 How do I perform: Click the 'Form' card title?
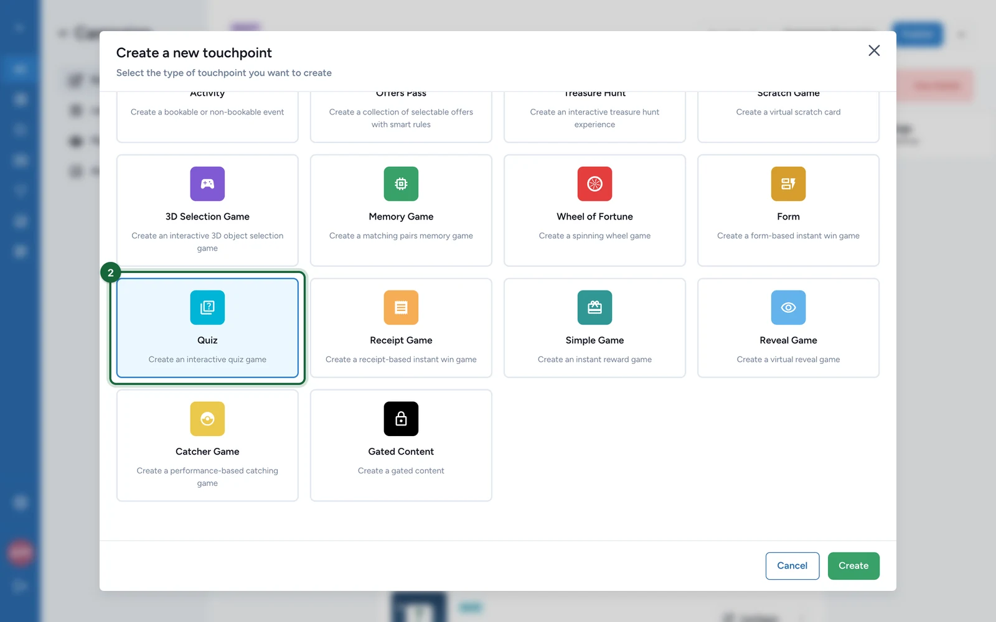tap(788, 216)
